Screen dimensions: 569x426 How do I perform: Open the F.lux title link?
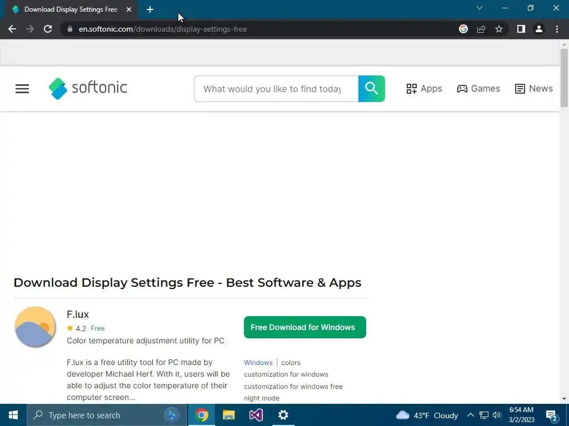click(78, 314)
